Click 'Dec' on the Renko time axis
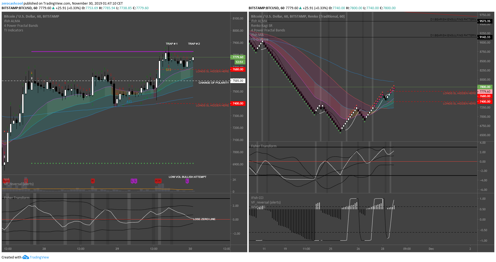 (x=431, y=249)
